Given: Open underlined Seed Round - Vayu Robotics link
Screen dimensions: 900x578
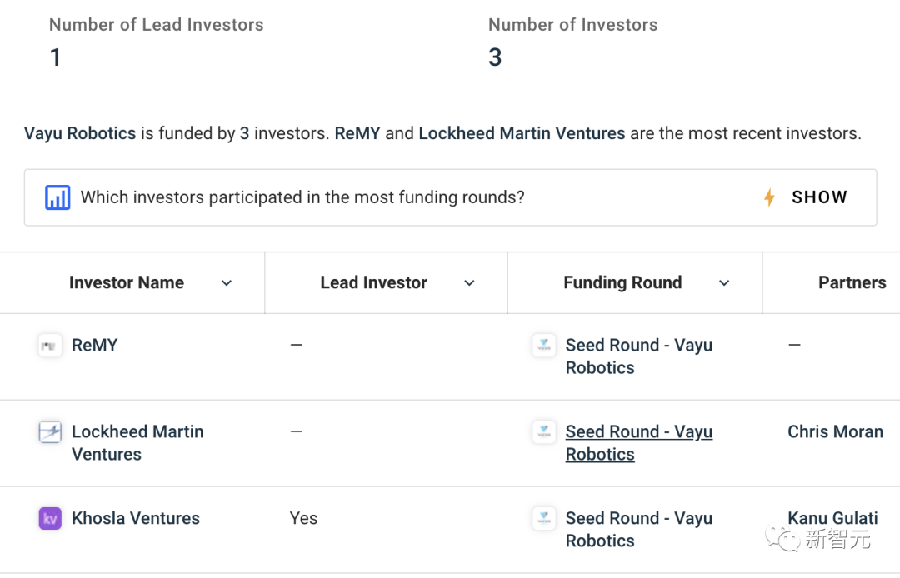Looking at the screenshot, I should 638,443.
